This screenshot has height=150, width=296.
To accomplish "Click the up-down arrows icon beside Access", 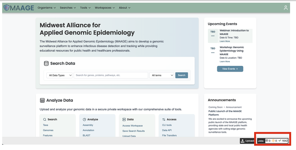I will pos(164,119).
